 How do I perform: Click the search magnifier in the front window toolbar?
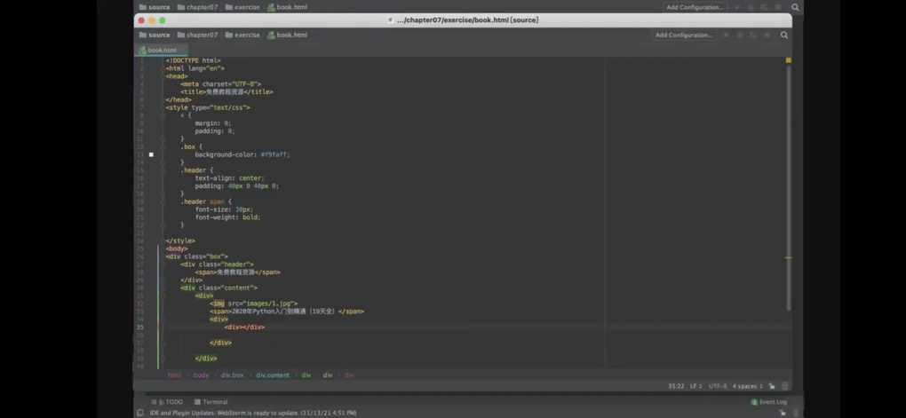point(784,35)
